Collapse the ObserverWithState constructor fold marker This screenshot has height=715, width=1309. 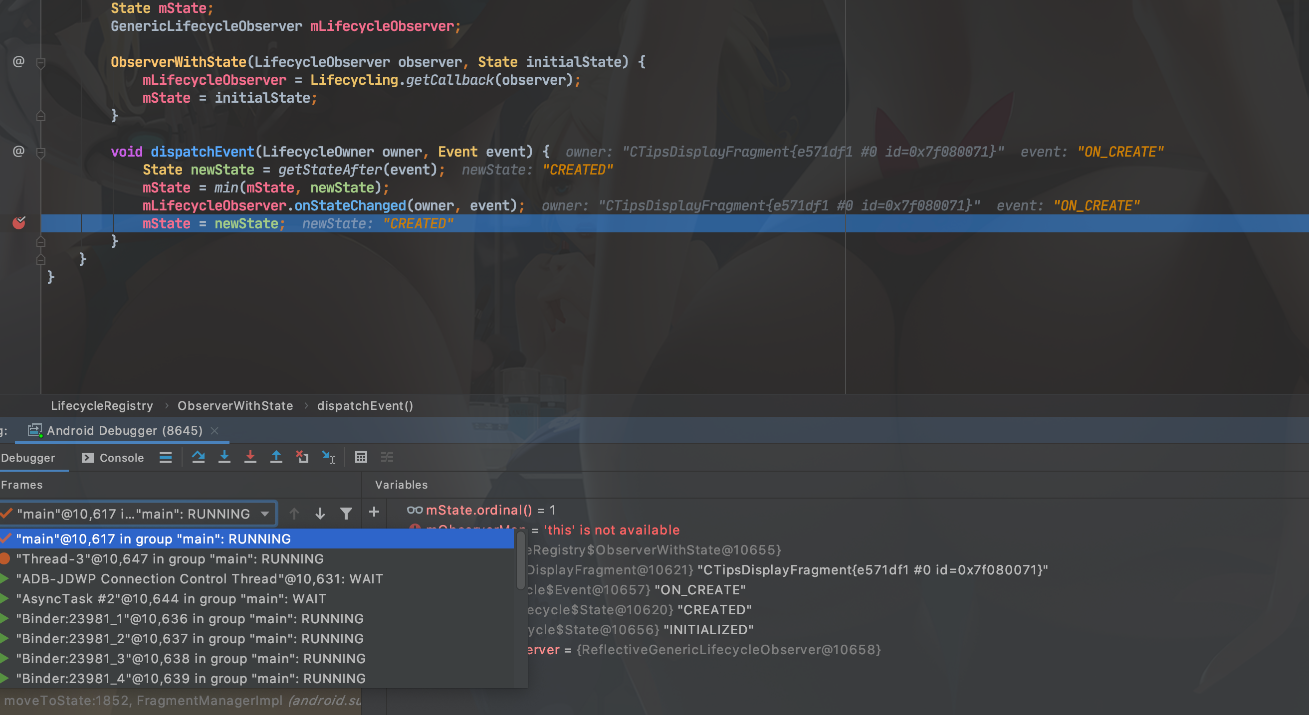(41, 62)
